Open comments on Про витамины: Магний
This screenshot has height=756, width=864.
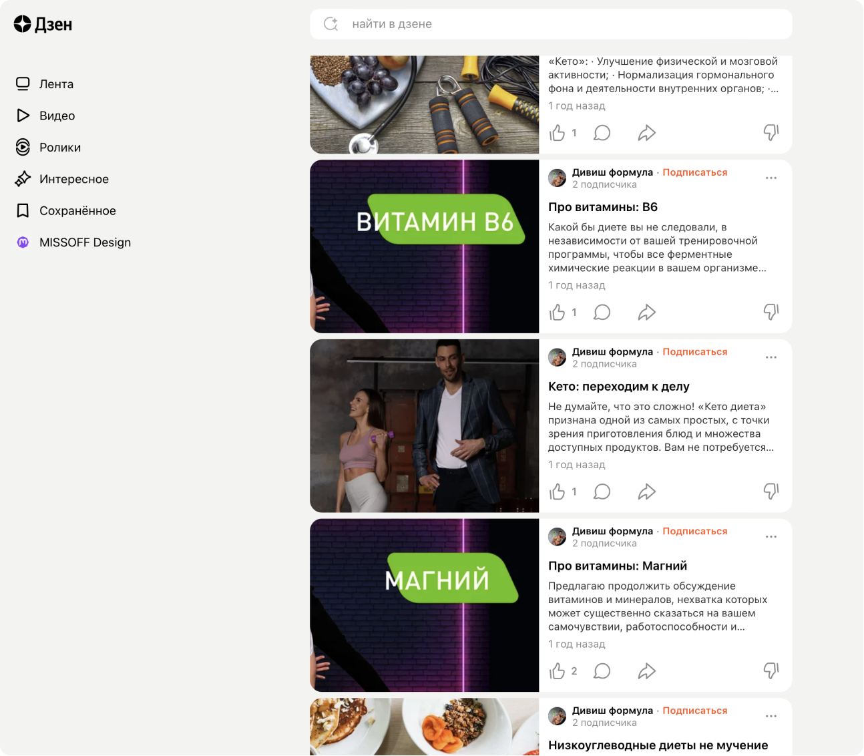(602, 671)
